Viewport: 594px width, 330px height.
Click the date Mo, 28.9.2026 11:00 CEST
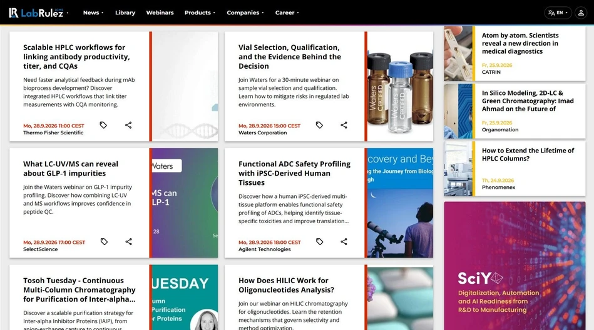[x=54, y=126]
